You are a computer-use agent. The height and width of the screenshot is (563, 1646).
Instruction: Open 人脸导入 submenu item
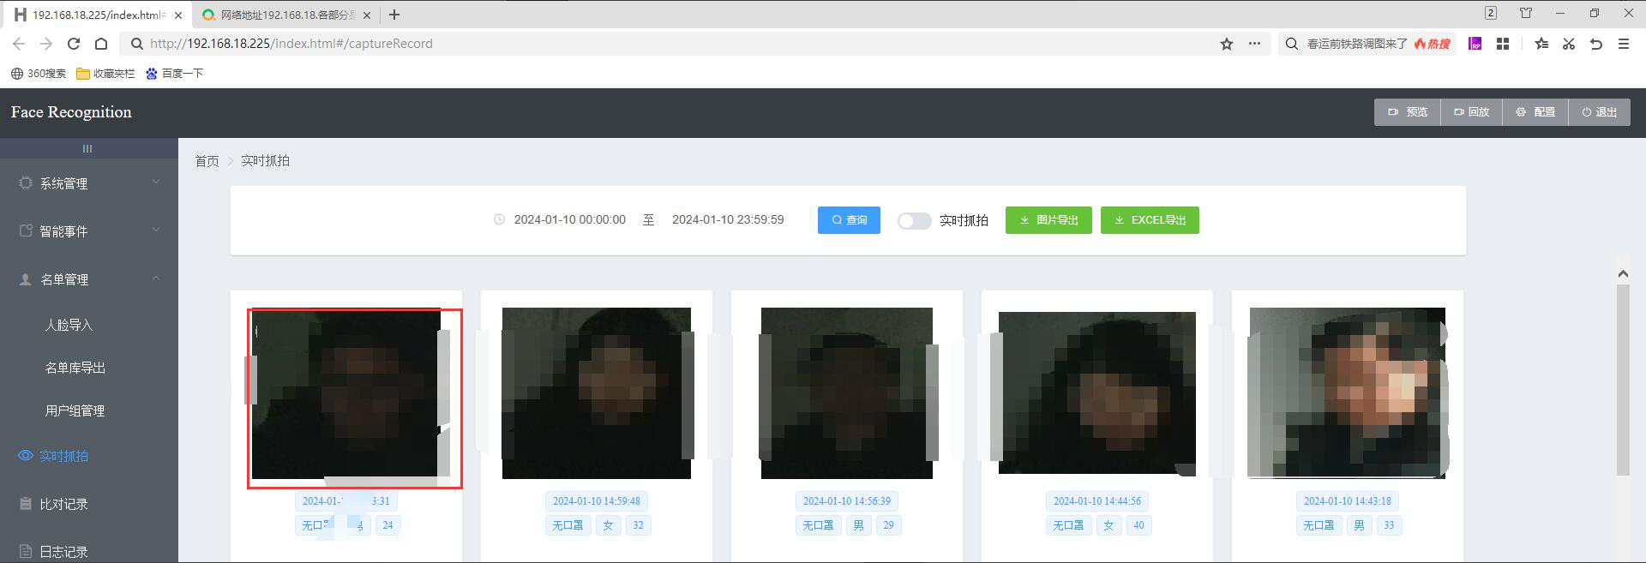pyautogui.click(x=69, y=326)
